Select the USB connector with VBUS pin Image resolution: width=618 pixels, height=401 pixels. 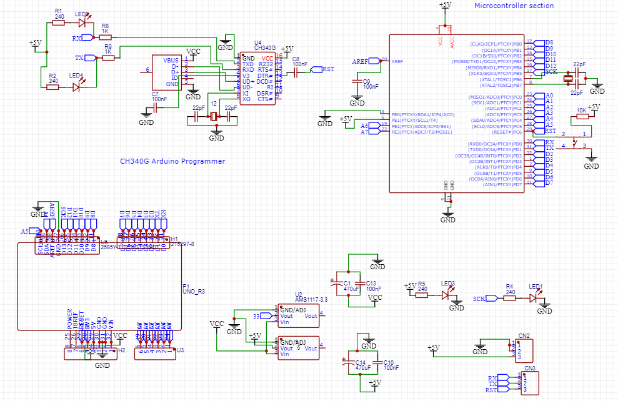click(167, 72)
